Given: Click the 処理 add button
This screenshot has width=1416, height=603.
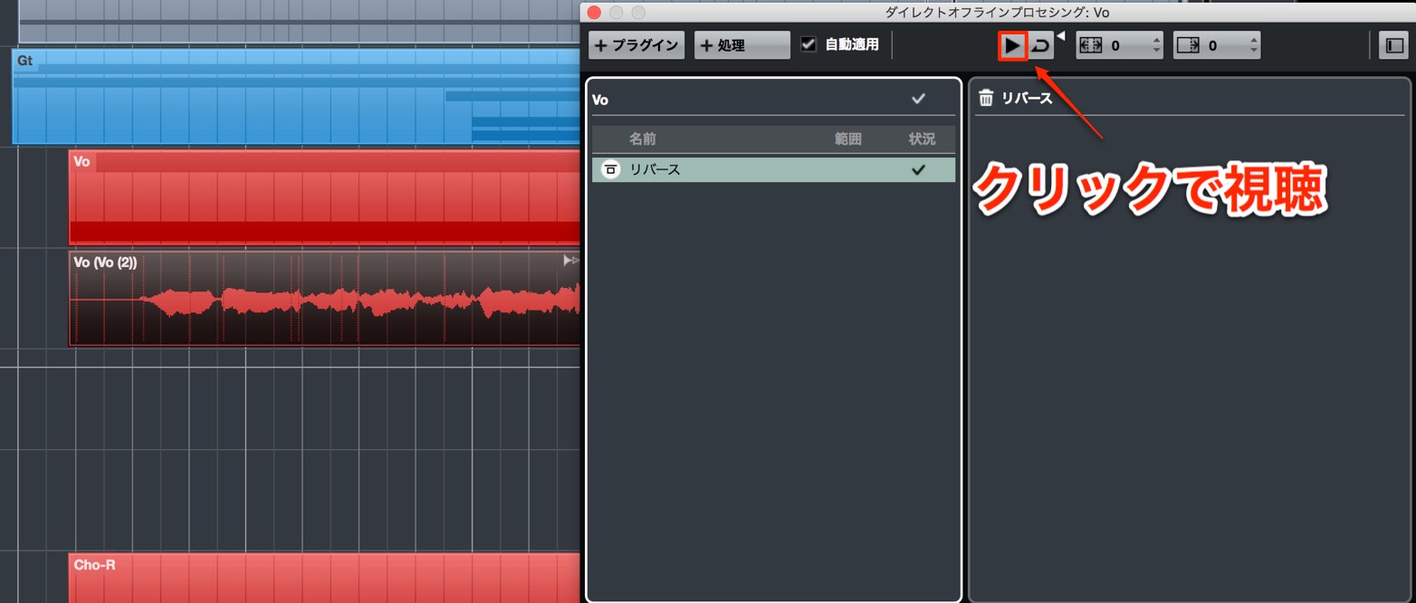Looking at the screenshot, I should [741, 45].
